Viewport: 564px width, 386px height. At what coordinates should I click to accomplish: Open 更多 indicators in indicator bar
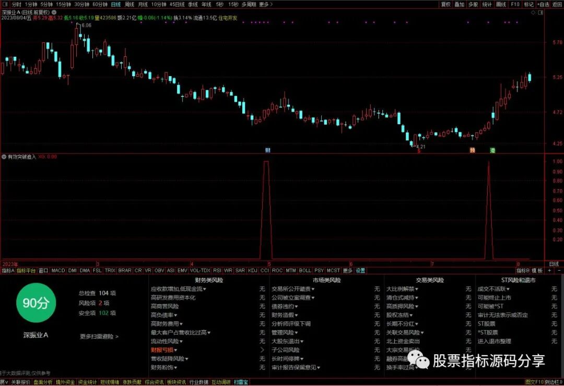coord(347,271)
